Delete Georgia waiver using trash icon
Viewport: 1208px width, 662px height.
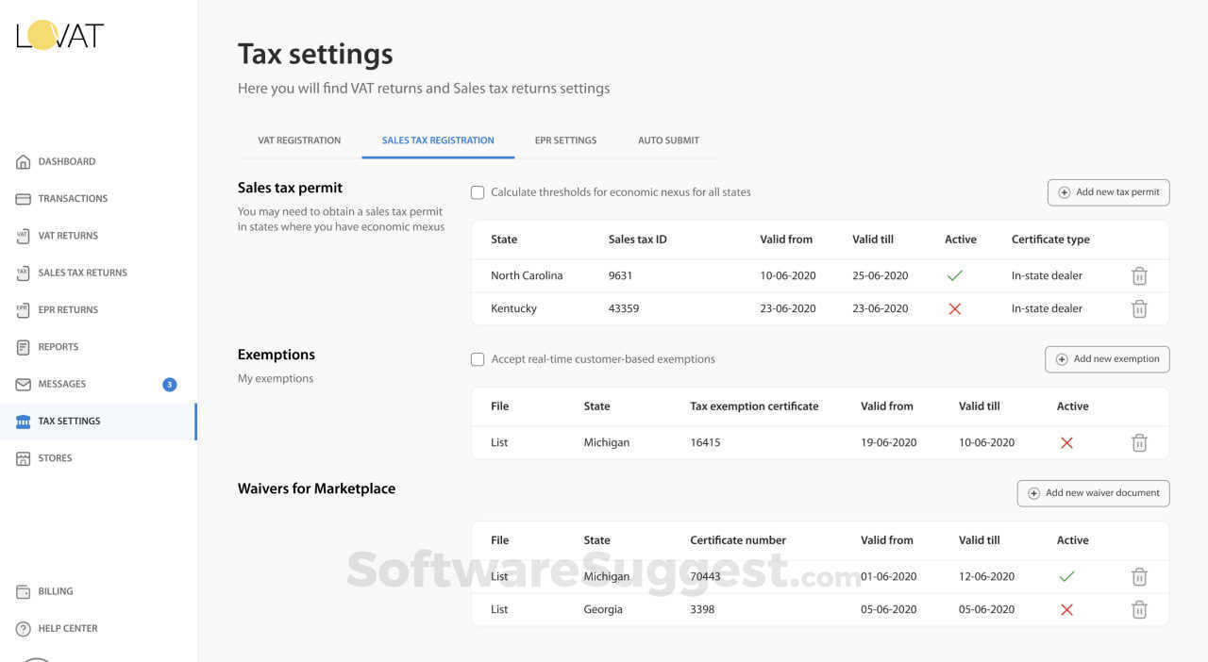1139,609
